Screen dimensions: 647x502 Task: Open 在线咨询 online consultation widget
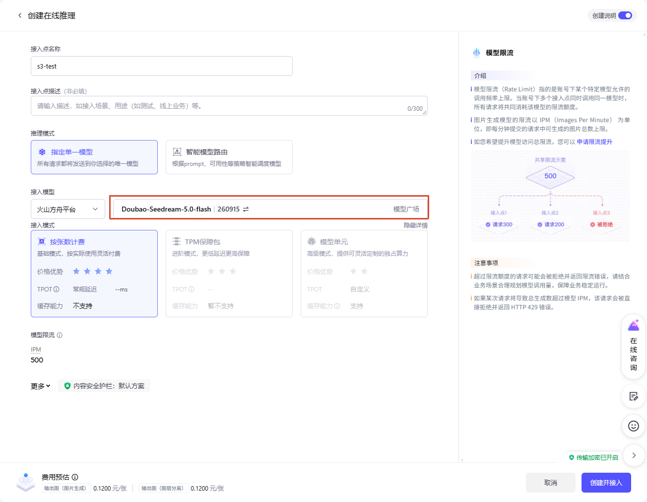coord(634,347)
